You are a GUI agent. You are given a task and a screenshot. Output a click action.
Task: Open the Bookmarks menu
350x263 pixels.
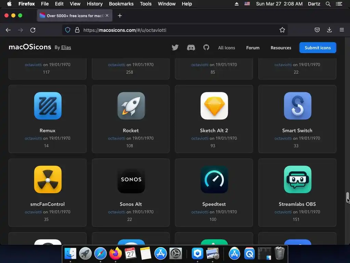tap(121, 4)
